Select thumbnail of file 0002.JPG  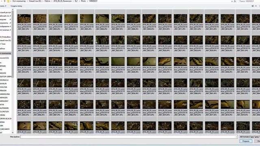click(x=40, y=19)
